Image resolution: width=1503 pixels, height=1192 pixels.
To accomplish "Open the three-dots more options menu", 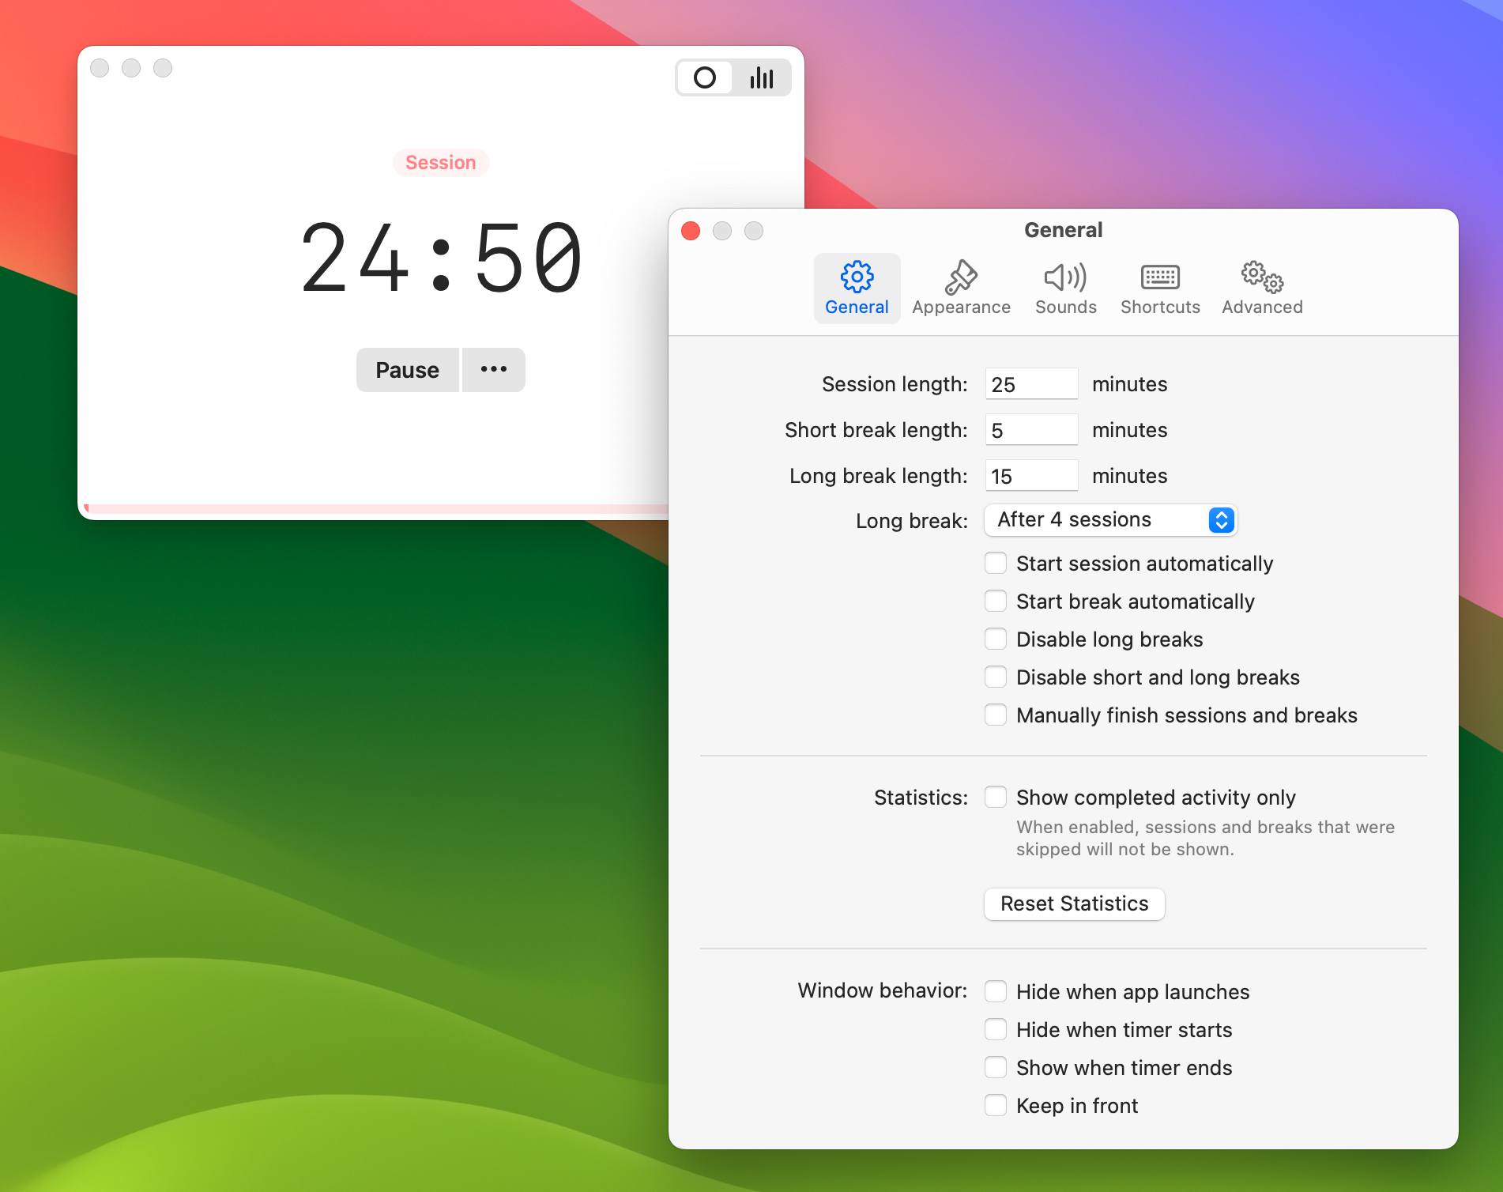I will coord(494,370).
